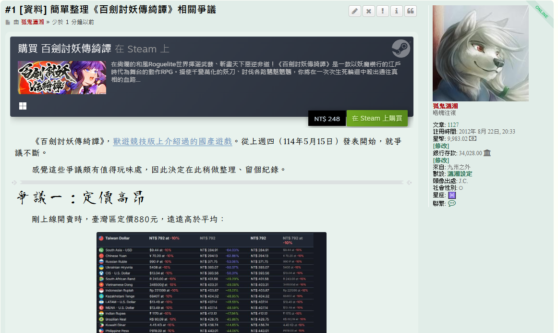558x333 pixels.
Task: Open the 購買 百劍討妖傳綺譚 在 Steam 上 widget title
Action: click(x=94, y=49)
